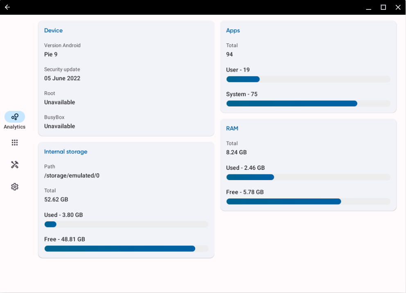
Task: Open the Analytics section icon
Action: point(15,117)
